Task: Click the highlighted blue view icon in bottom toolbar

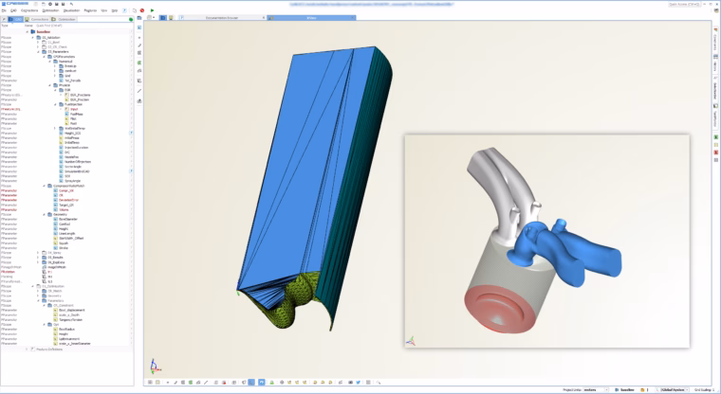Action: [x=251, y=382]
